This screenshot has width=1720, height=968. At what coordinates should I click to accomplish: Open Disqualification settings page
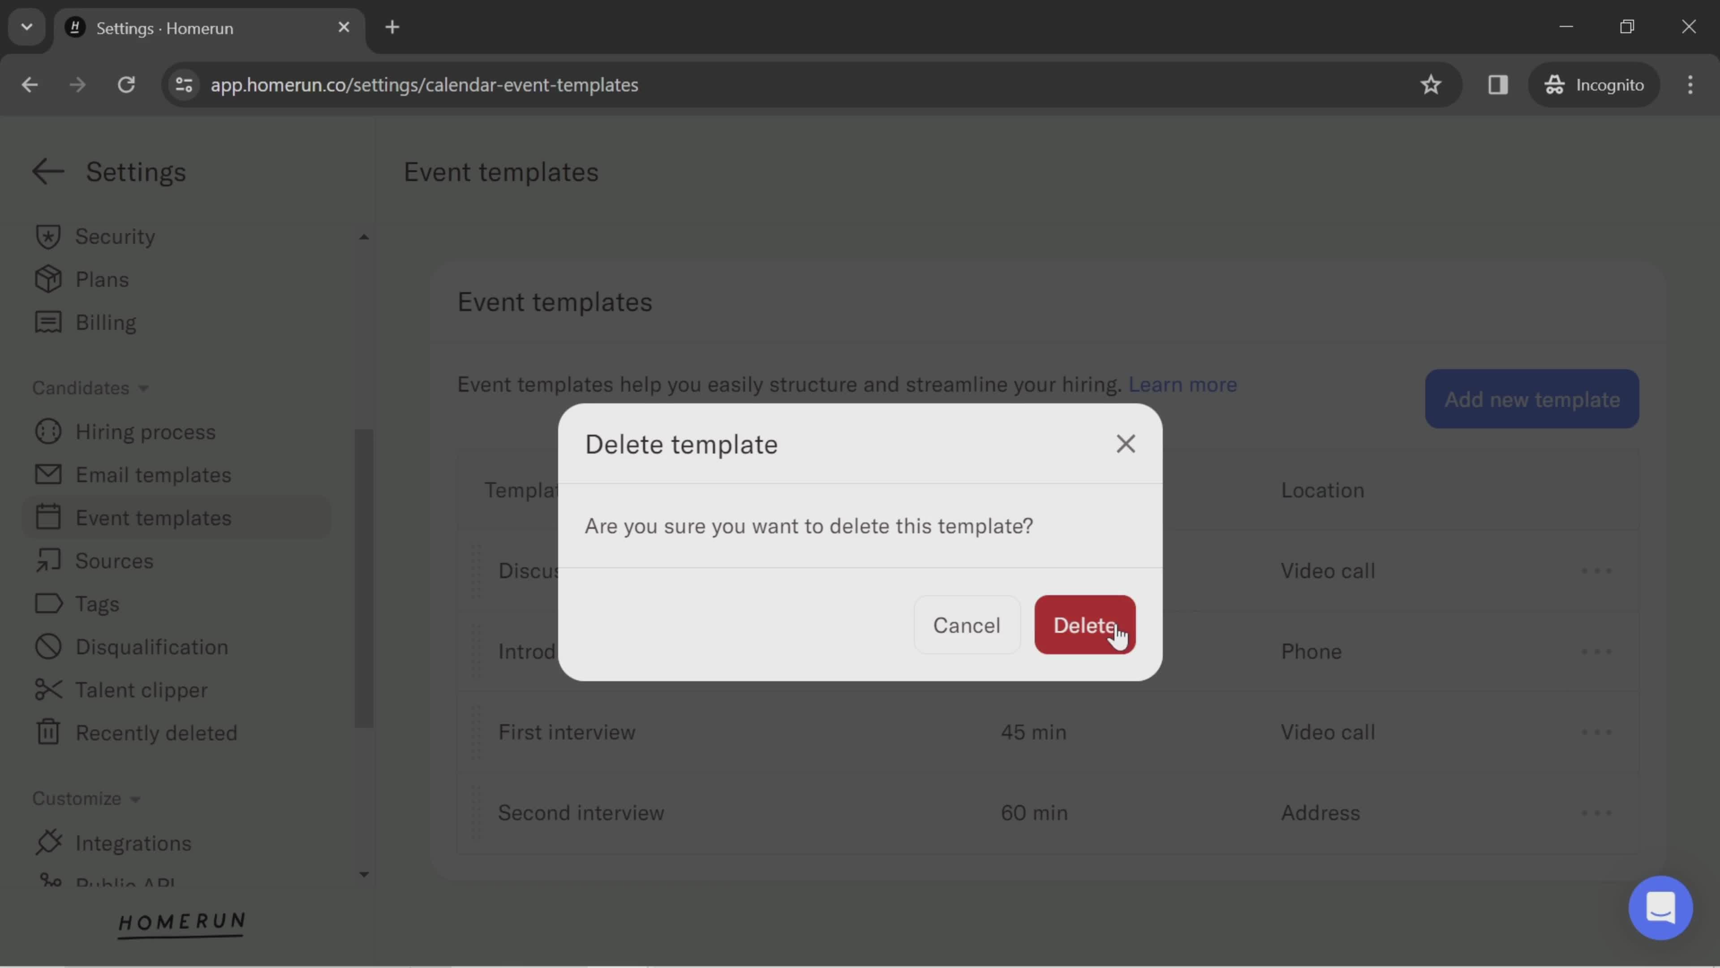pyautogui.click(x=151, y=647)
